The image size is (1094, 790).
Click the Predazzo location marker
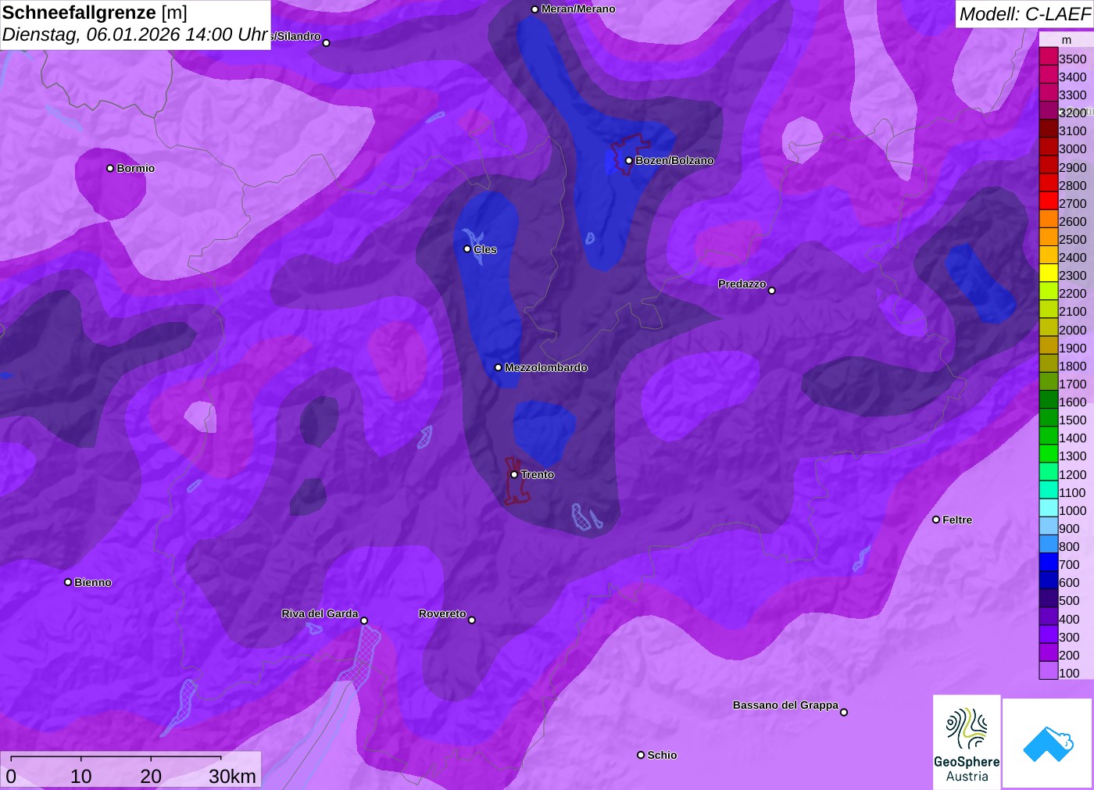(x=771, y=291)
